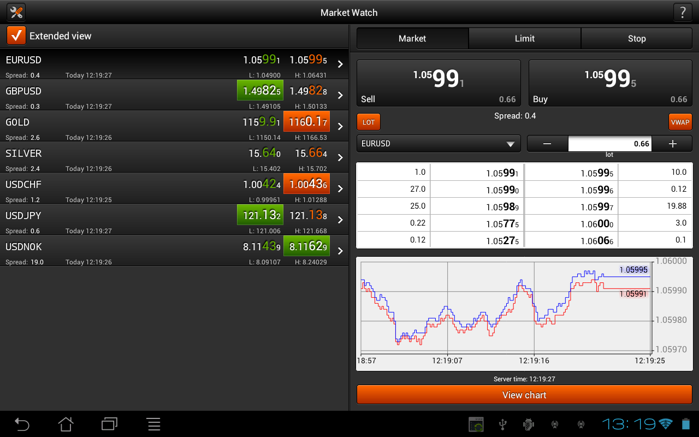Open the help question mark button
The height and width of the screenshot is (437, 699).
(683, 12)
